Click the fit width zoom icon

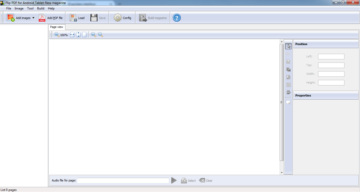pyautogui.click(x=72, y=34)
